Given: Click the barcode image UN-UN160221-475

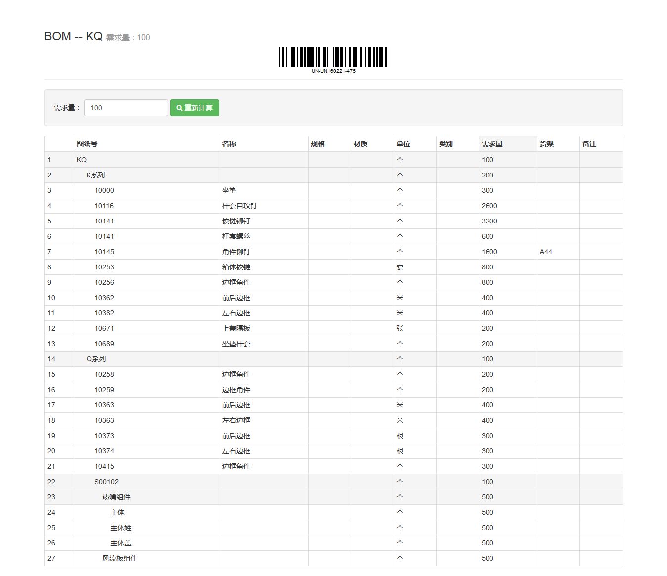Looking at the screenshot, I should click(333, 58).
